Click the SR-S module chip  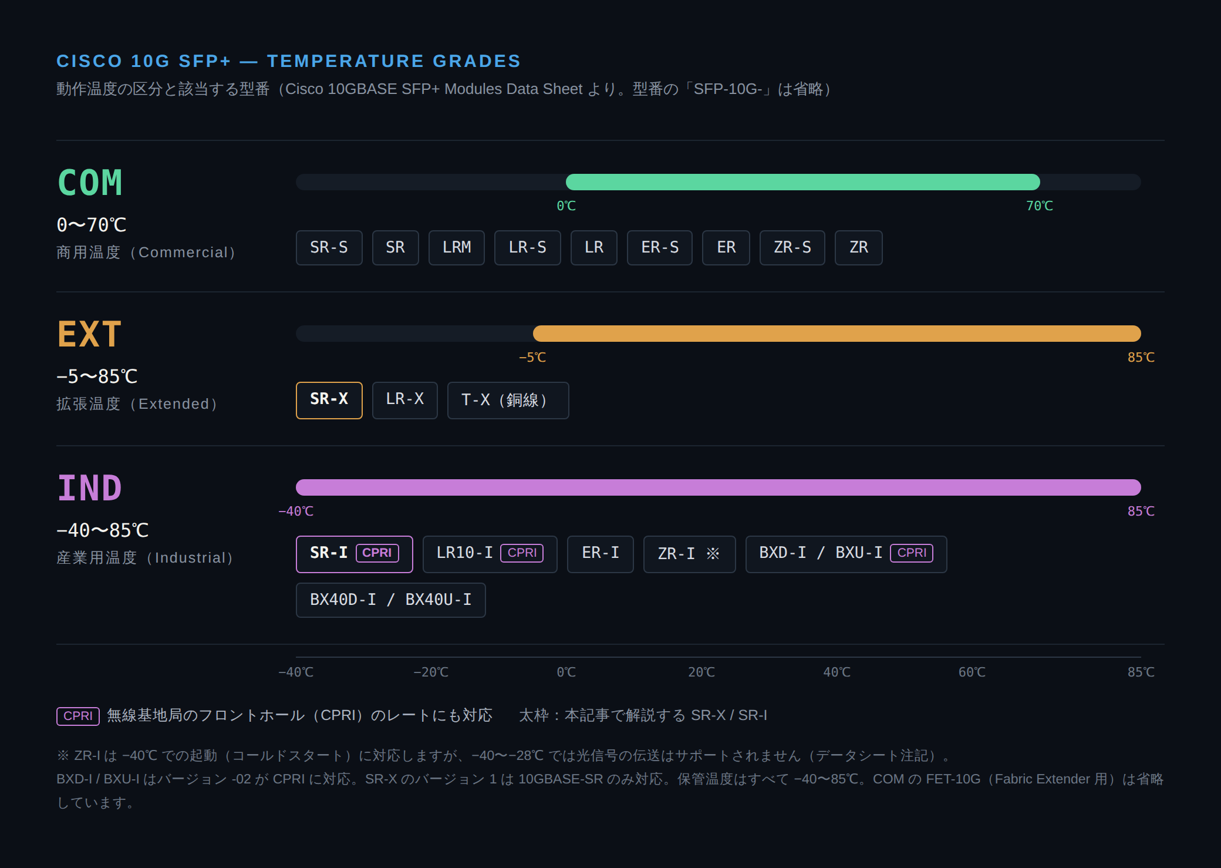pos(329,248)
